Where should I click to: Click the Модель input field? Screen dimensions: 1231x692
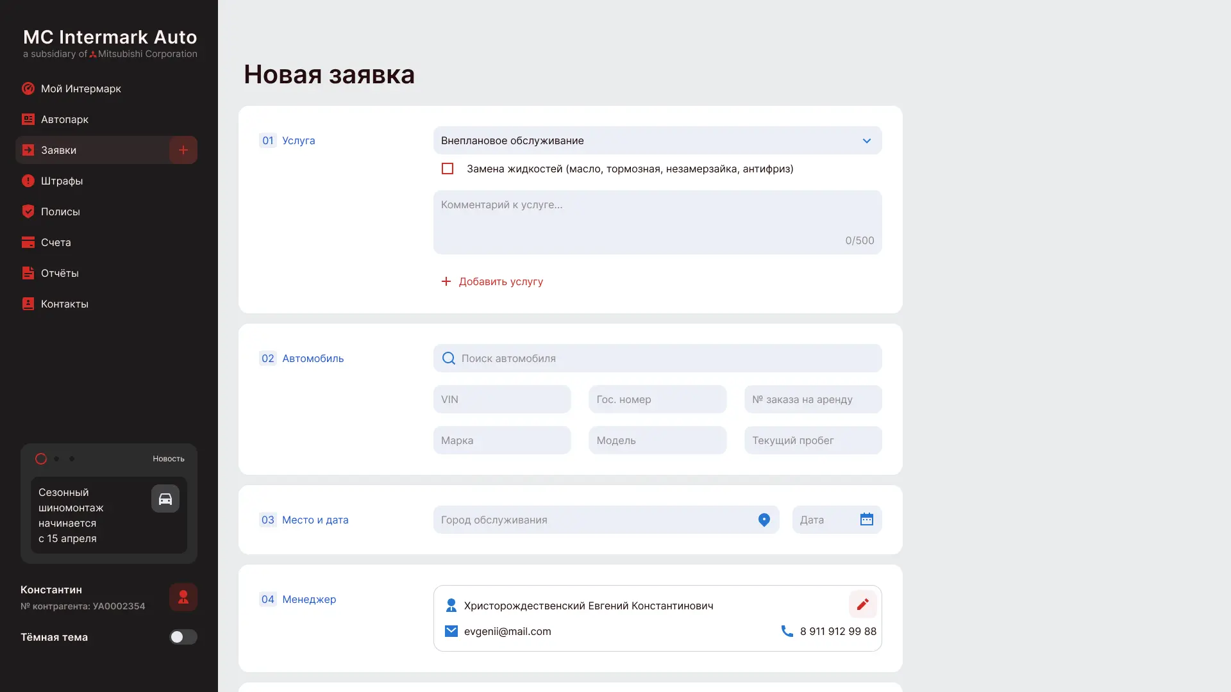point(658,440)
